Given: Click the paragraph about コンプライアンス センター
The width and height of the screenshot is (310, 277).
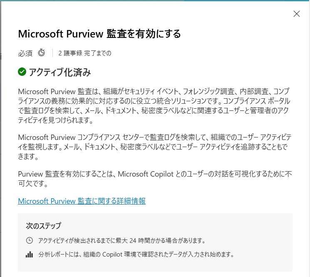Looking at the screenshot, I should 154,147.
